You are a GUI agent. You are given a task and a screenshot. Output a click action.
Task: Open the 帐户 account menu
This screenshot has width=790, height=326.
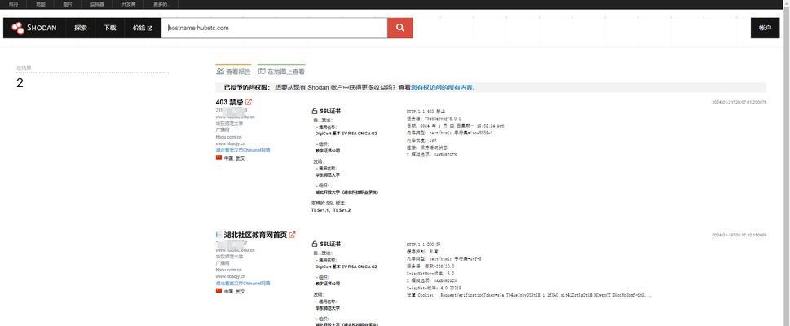(x=765, y=29)
